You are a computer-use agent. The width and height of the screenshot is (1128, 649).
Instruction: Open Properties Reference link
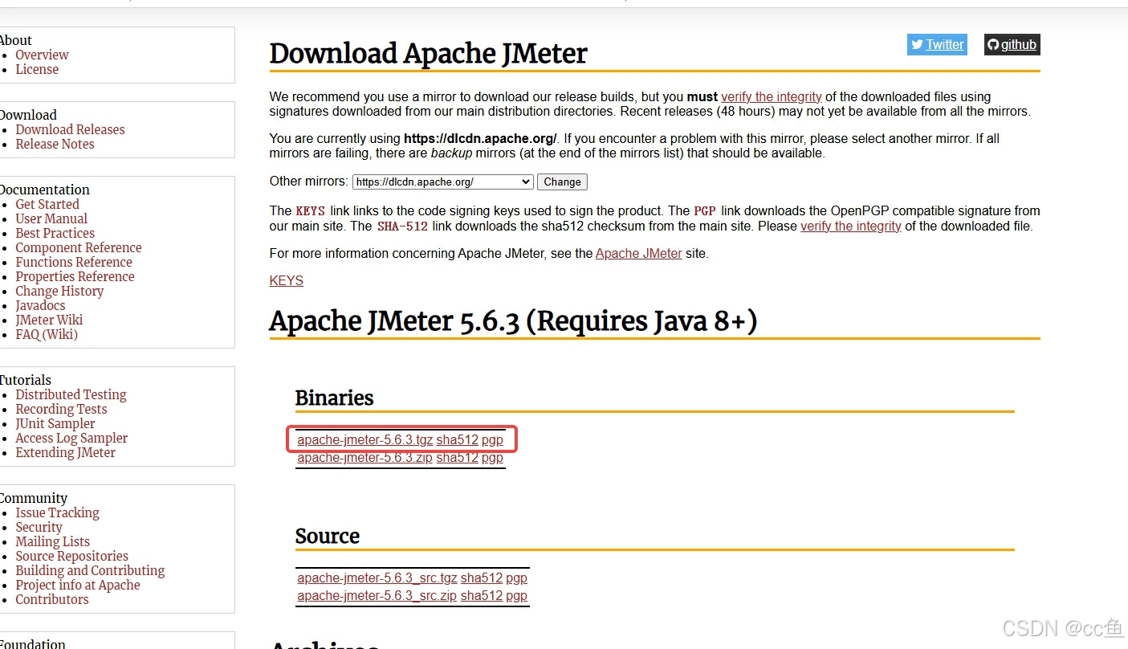coord(75,277)
